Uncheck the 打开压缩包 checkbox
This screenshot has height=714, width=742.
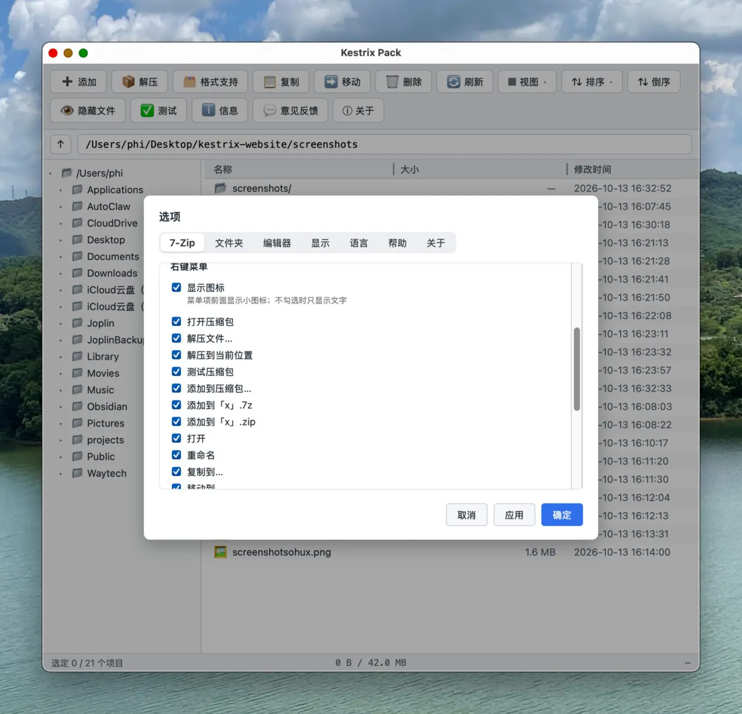click(x=176, y=321)
